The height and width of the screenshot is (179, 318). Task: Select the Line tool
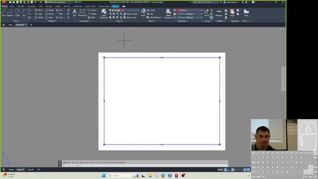[3, 12]
